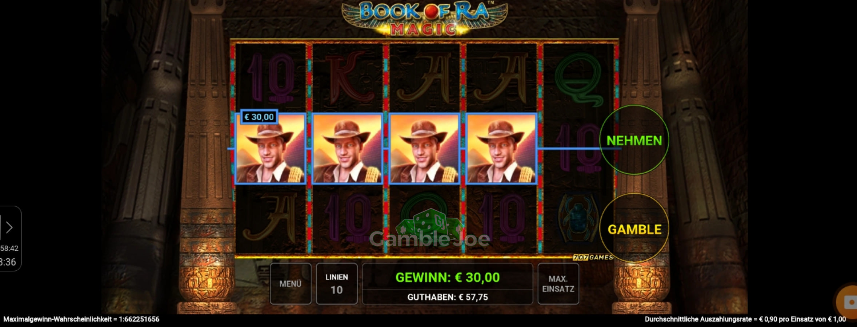Click the GUTHABEN € 57,75 balance
The image size is (857, 327).
(448, 297)
